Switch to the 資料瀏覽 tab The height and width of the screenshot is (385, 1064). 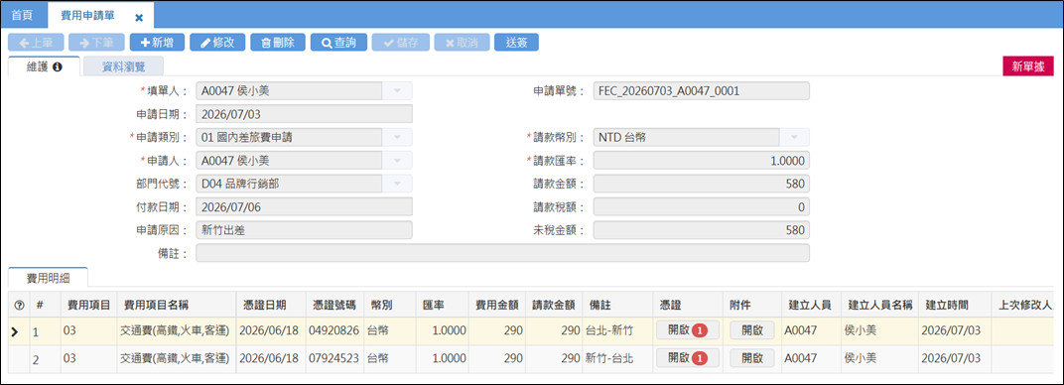[123, 66]
